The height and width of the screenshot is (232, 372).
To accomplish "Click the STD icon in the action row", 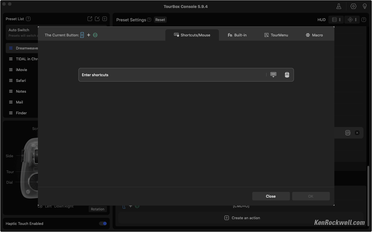I will (347, 133).
